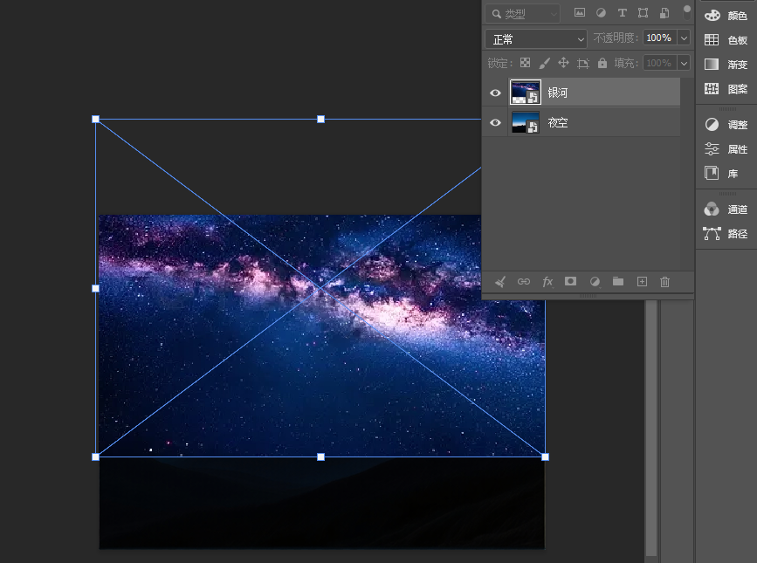
Task: Filter layers by type (T) icon
Action: click(x=622, y=13)
